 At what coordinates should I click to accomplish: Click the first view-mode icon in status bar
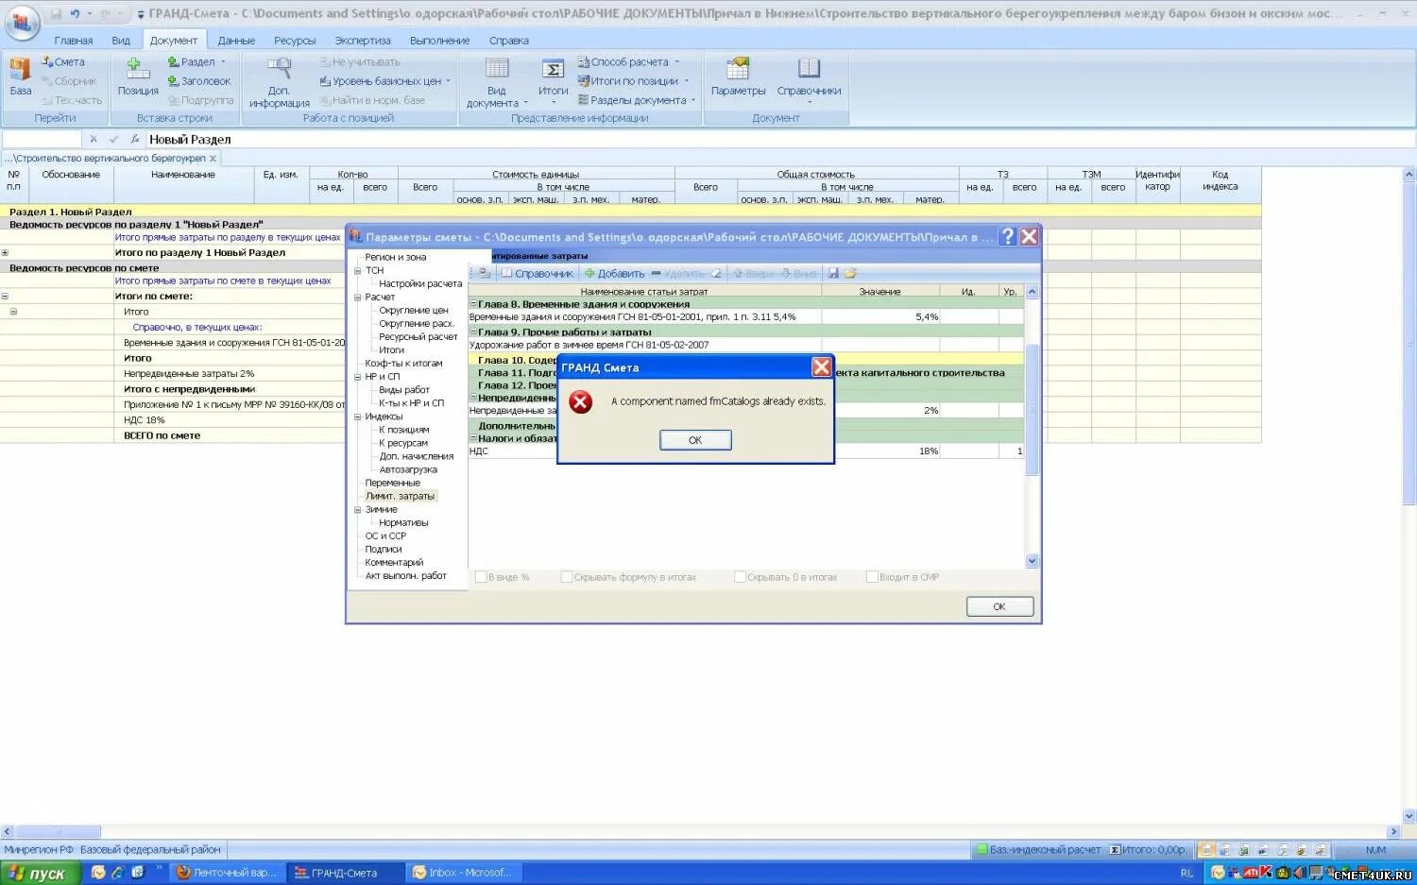coord(1207,850)
